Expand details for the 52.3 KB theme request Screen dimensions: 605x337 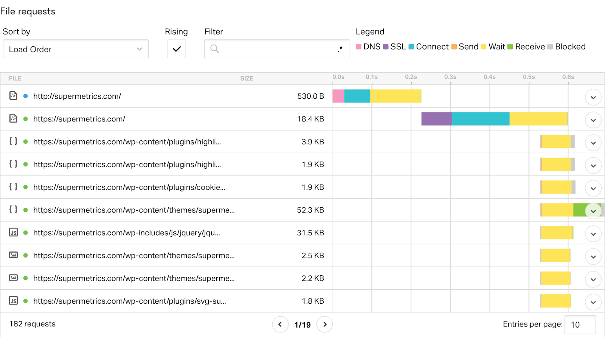pos(593,211)
